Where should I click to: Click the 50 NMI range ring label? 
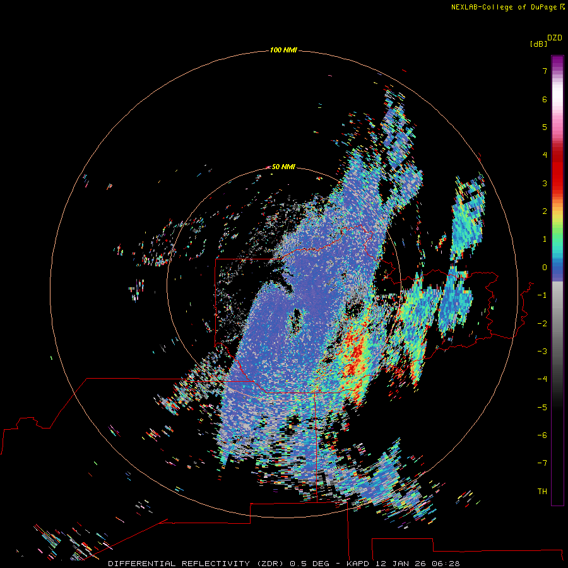click(283, 167)
